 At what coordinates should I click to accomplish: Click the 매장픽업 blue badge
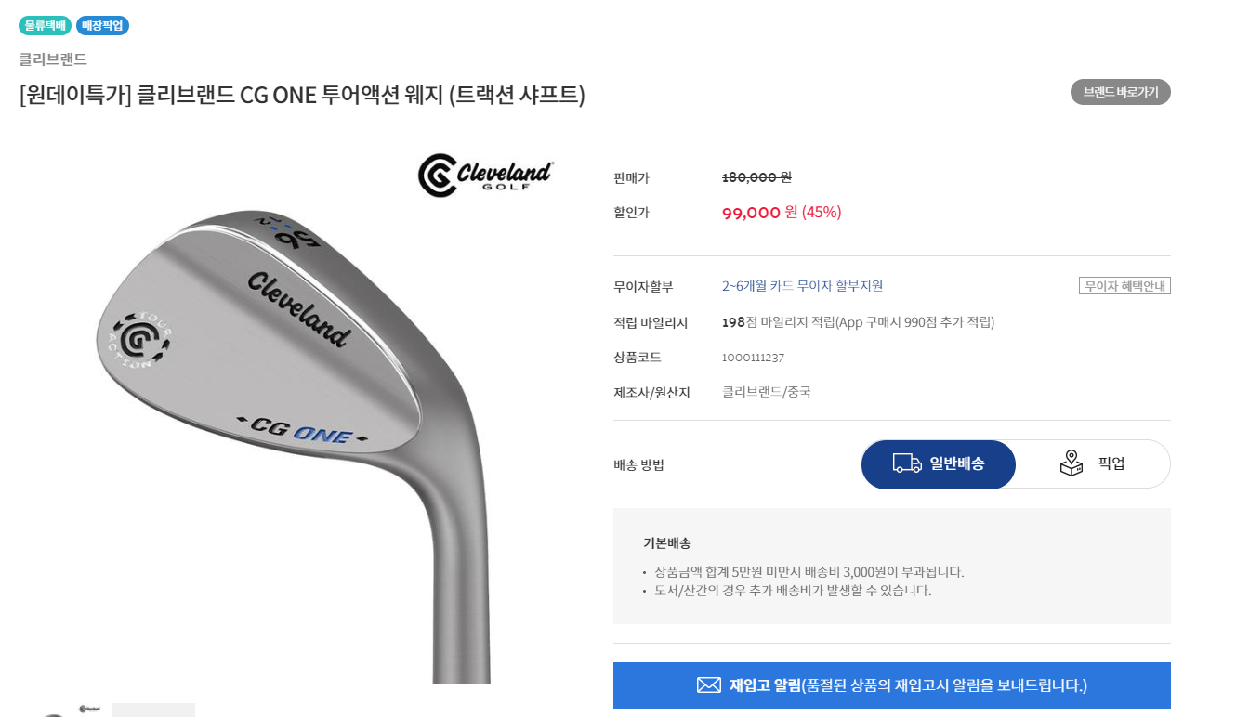coord(102,25)
